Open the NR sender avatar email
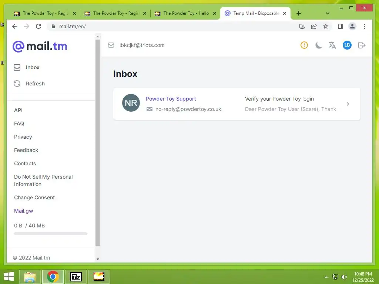The width and height of the screenshot is (379, 284). [131, 103]
